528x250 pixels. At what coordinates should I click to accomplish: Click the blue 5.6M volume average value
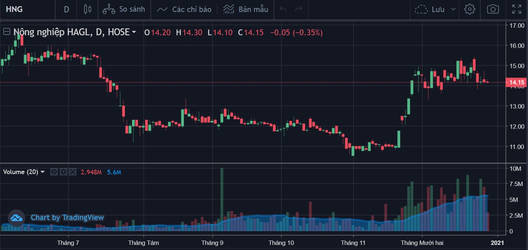114,172
